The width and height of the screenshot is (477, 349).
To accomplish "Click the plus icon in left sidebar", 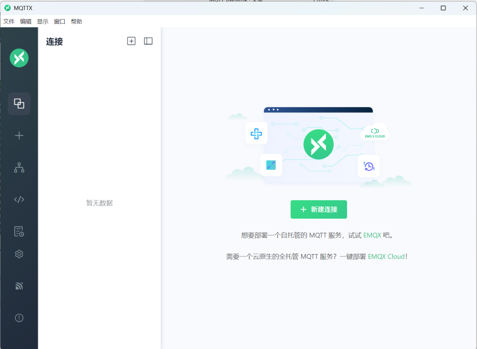I will (19, 135).
